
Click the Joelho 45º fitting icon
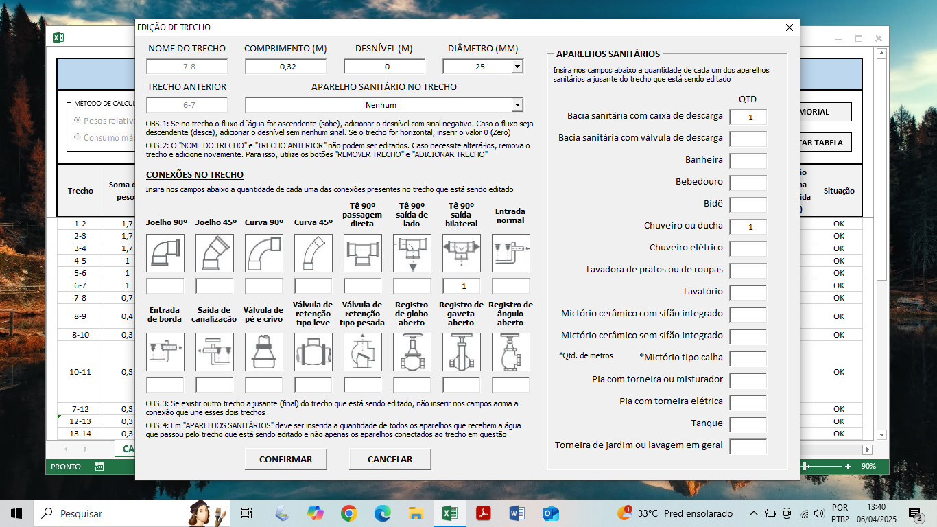pyautogui.click(x=214, y=253)
